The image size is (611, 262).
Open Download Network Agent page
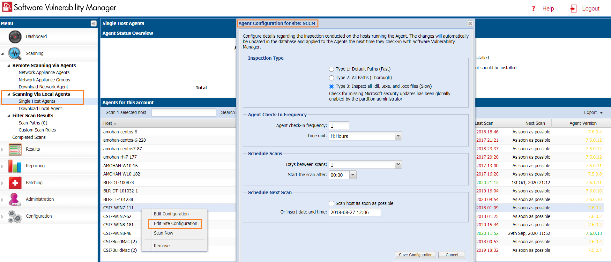[43, 87]
